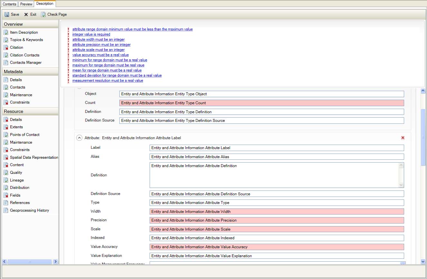Open 'measurement resolution must be a real value' link

tap(107, 80)
